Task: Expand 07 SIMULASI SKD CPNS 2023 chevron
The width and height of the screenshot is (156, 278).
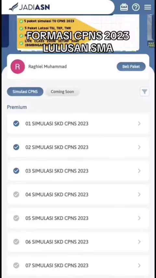Action: [139, 265]
